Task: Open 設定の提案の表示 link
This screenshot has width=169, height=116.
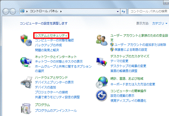Action: click(x=122, y=96)
